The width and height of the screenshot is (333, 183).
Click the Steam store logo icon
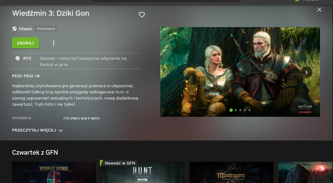tap(14, 29)
